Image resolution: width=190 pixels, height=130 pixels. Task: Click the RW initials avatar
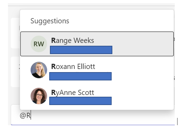tap(39, 44)
